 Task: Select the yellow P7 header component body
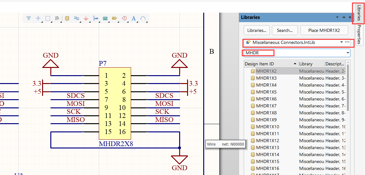tap(115, 103)
